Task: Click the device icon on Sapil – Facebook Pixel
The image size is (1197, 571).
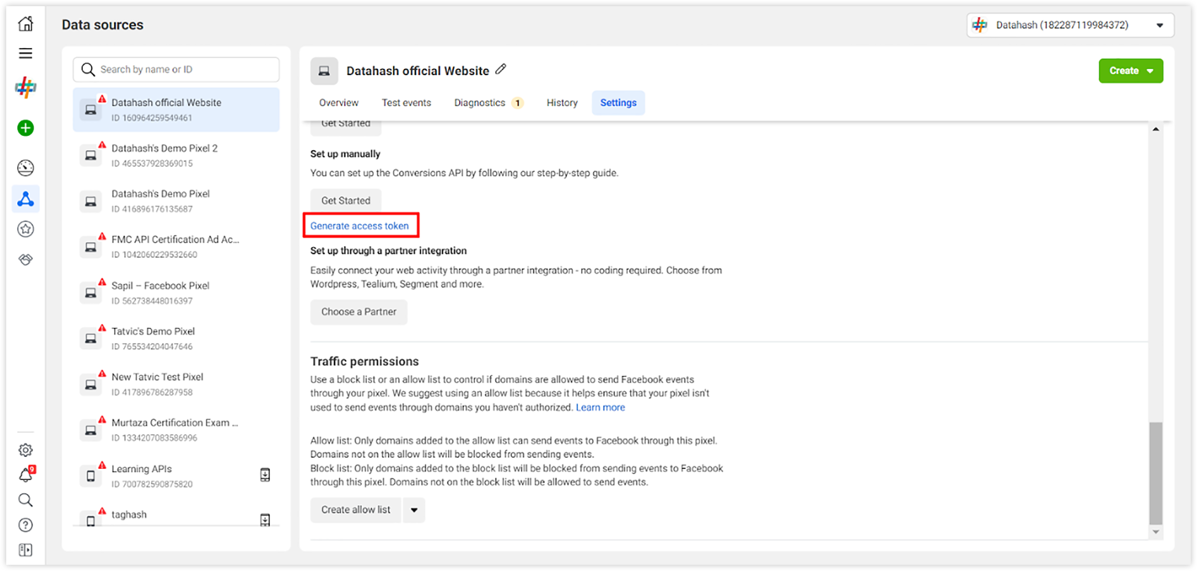Action: (x=91, y=293)
